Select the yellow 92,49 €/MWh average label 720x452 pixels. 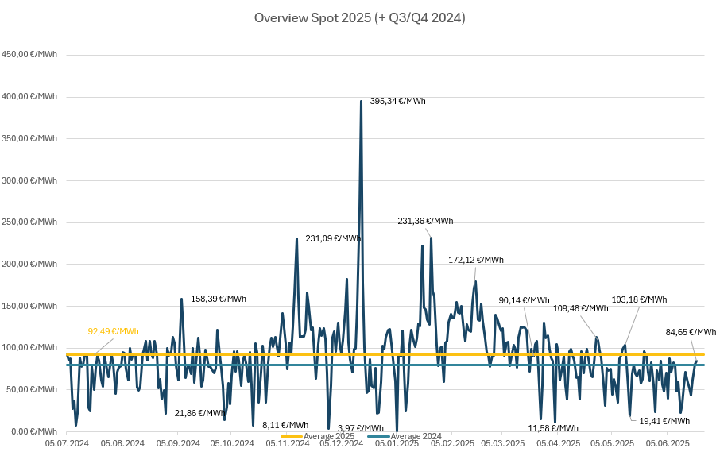113,331
